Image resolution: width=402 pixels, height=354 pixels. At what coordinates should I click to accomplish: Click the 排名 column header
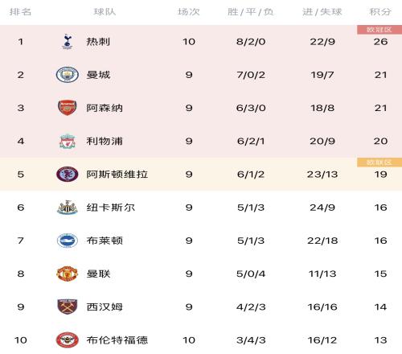20,12
